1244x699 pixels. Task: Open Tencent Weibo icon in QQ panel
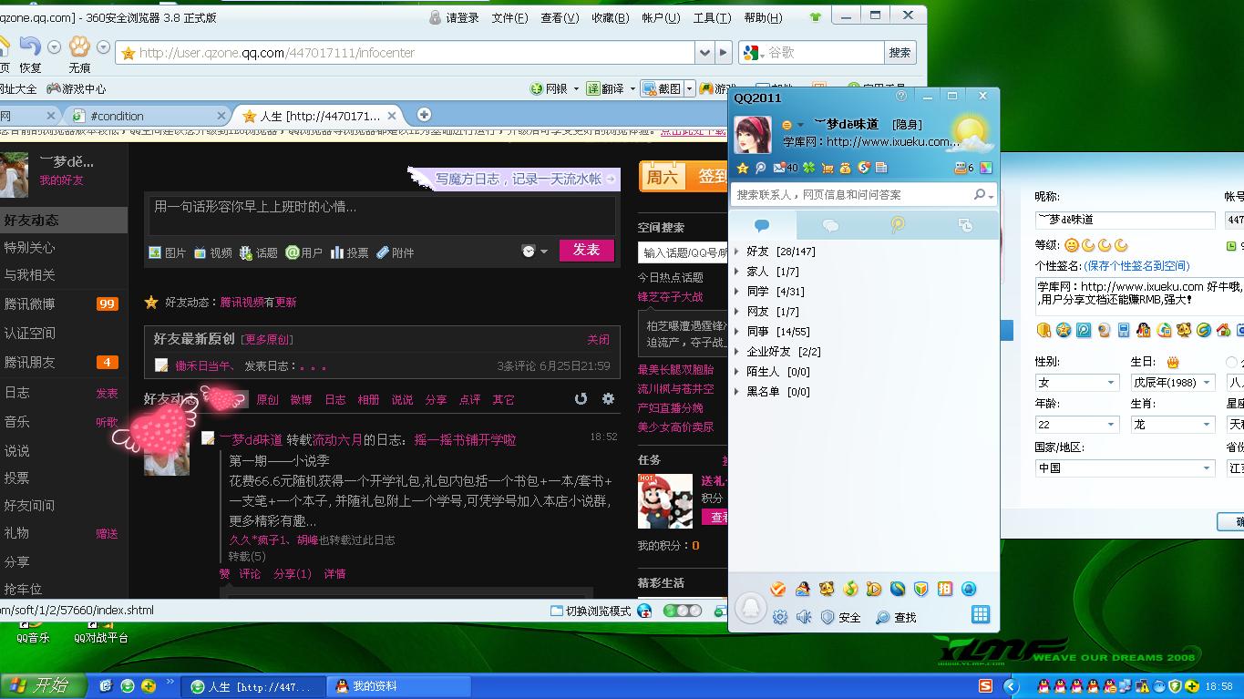point(760,168)
